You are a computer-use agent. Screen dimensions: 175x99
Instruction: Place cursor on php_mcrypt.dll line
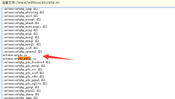click(x=22, y=20)
